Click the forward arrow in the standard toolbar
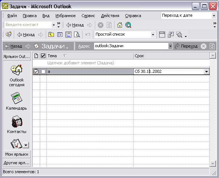 pos(41,35)
